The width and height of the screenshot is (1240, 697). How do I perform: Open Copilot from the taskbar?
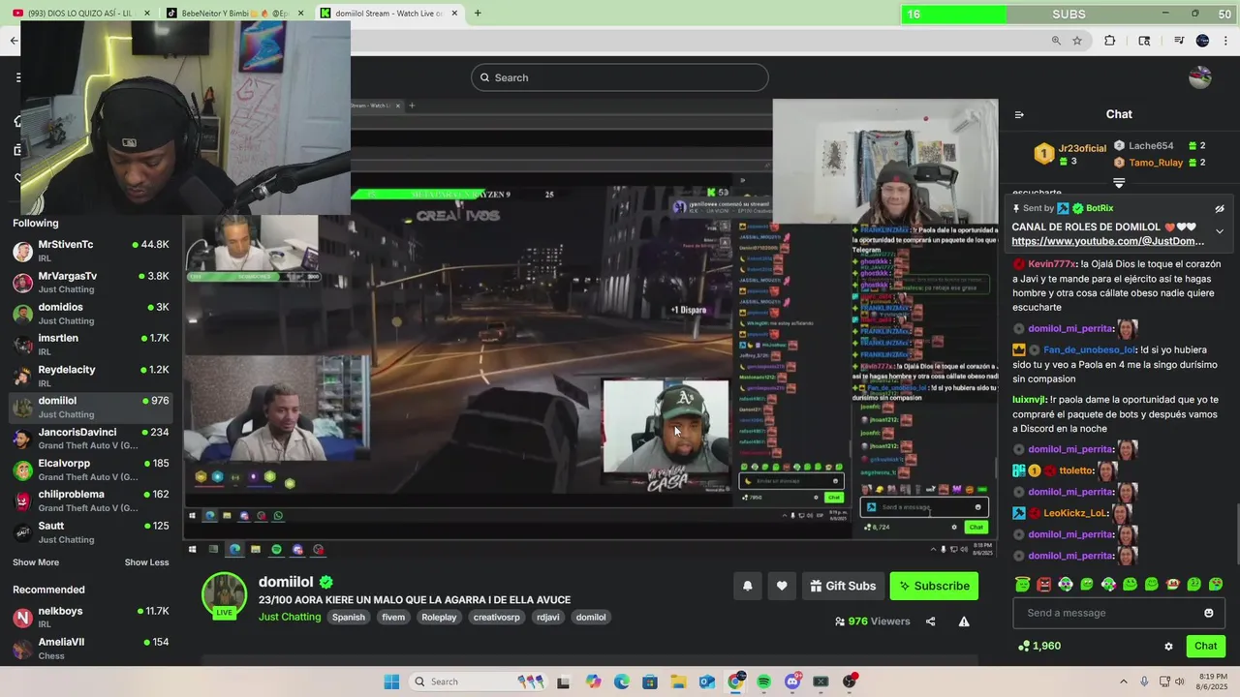tap(593, 682)
